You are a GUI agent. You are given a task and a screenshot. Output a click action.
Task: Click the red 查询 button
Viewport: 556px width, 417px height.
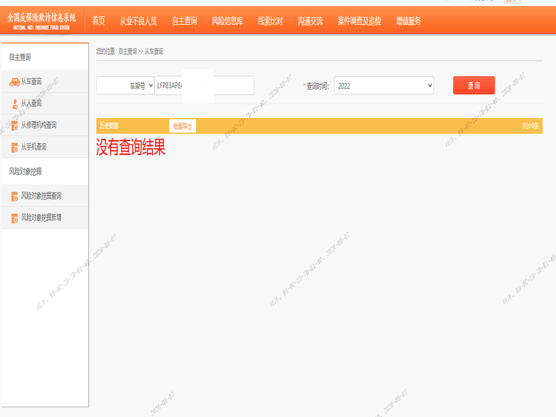(474, 85)
